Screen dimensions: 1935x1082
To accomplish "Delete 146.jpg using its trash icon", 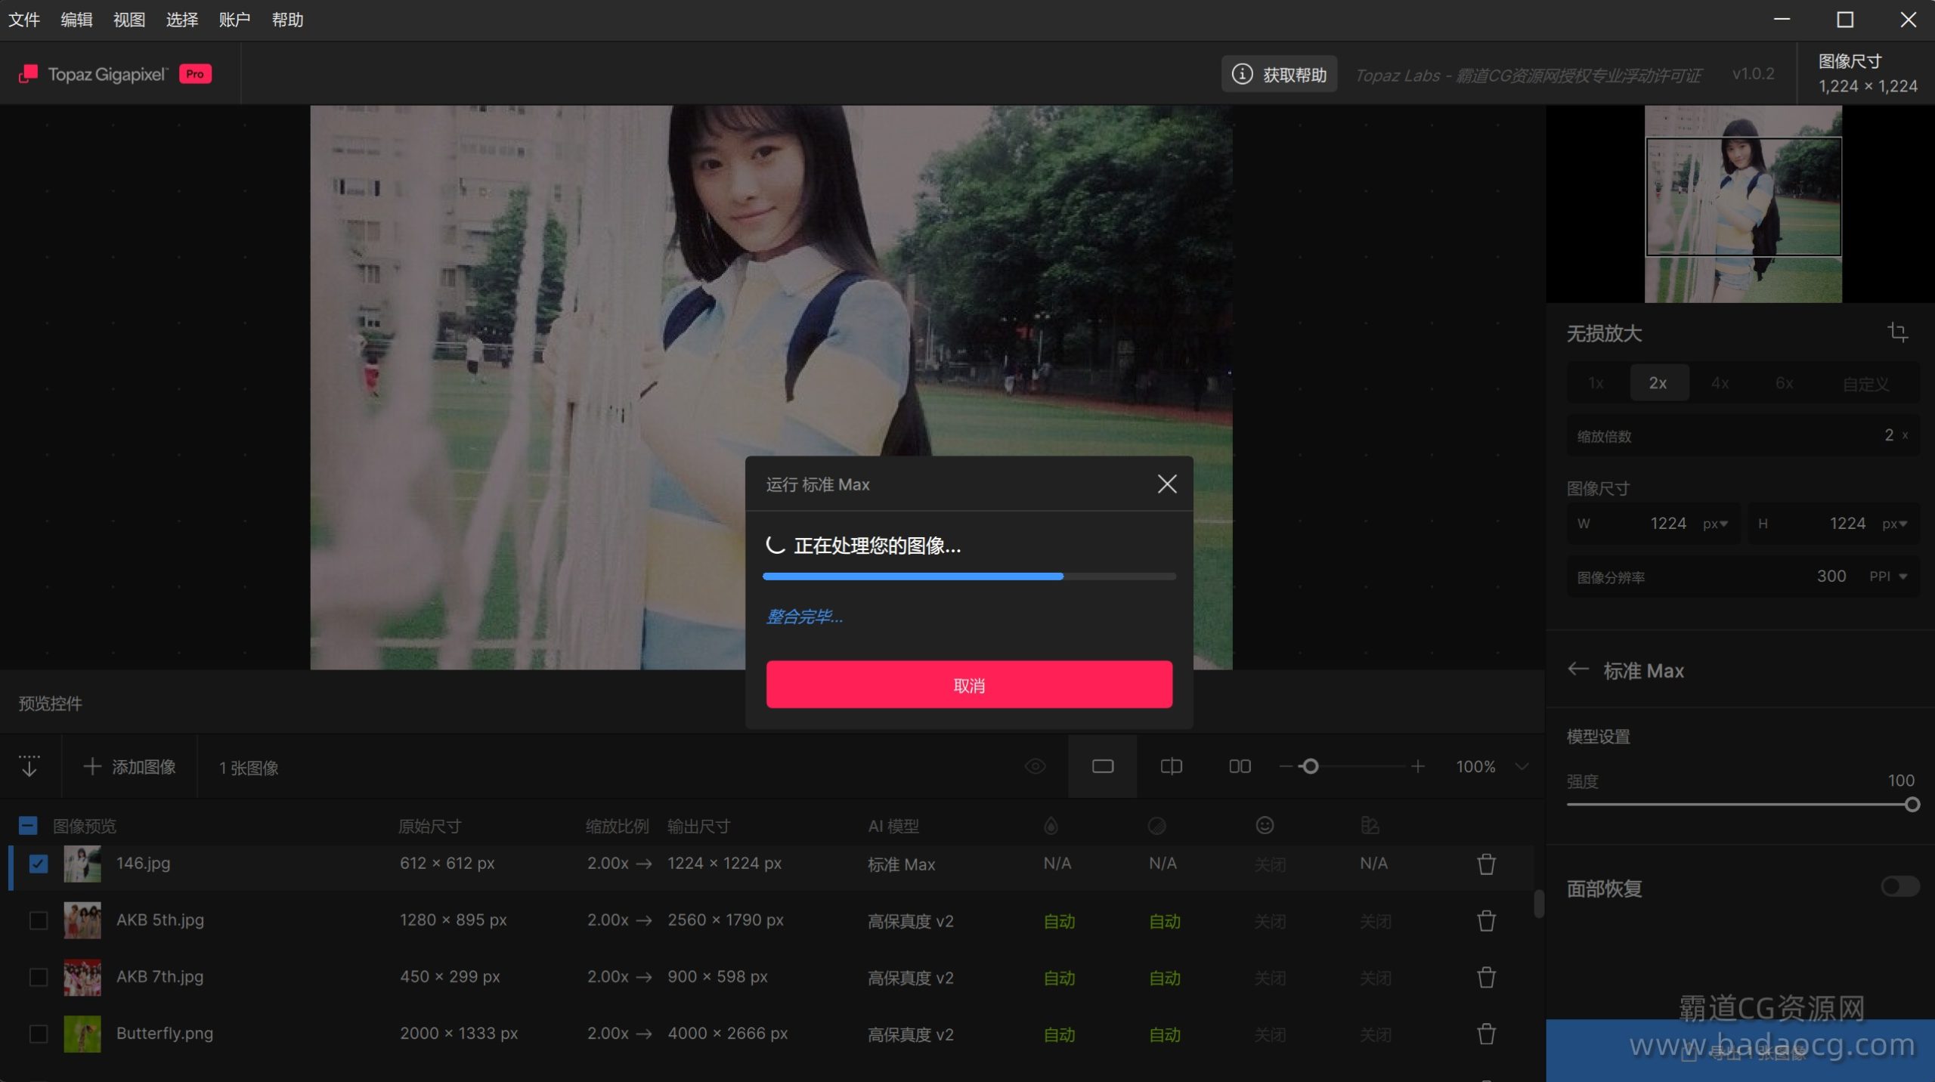I will click(x=1486, y=864).
